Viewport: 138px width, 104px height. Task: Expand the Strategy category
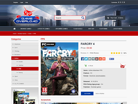tap(25, 51)
